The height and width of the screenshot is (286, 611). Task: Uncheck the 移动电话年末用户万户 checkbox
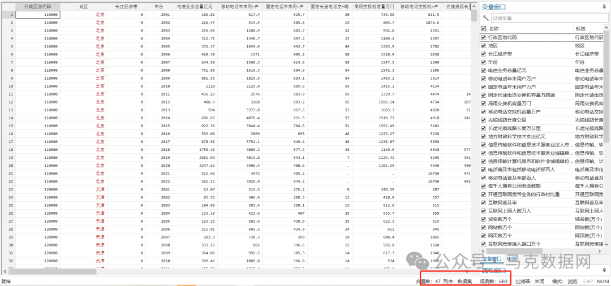(484, 79)
